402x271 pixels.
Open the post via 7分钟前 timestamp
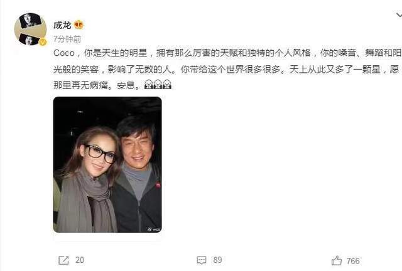tap(67, 39)
